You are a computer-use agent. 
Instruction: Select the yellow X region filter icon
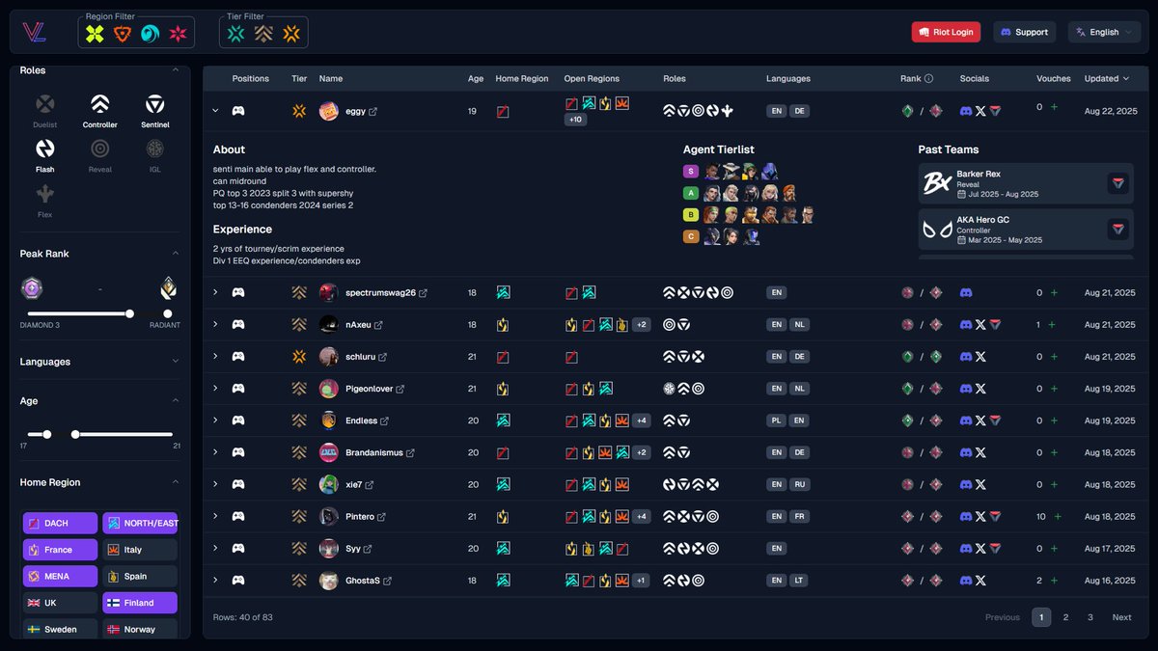tap(95, 34)
